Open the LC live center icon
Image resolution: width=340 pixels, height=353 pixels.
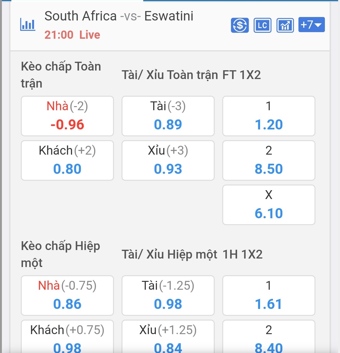(x=262, y=25)
